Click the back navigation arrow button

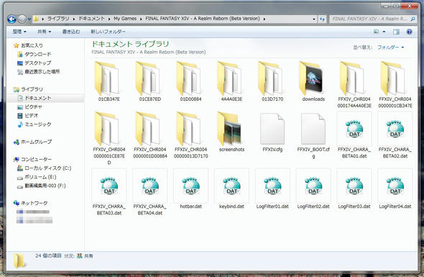point(12,19)
